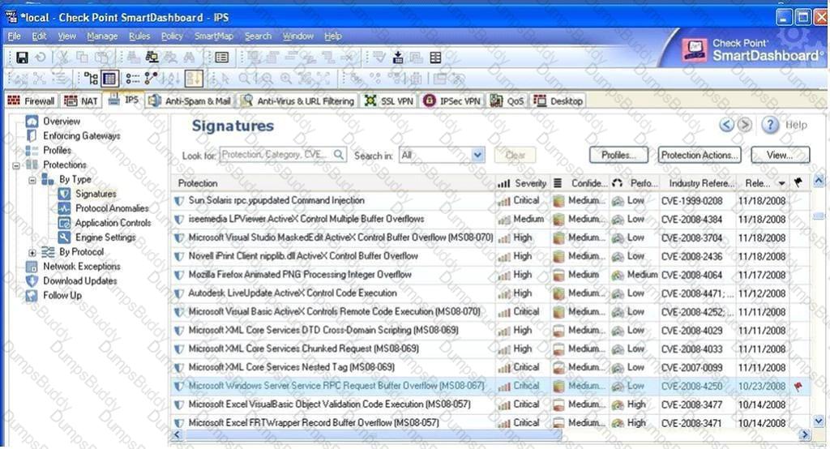Go back with the left arrow icon
This screenshot has height=449, width=830.
click(727, 125)
